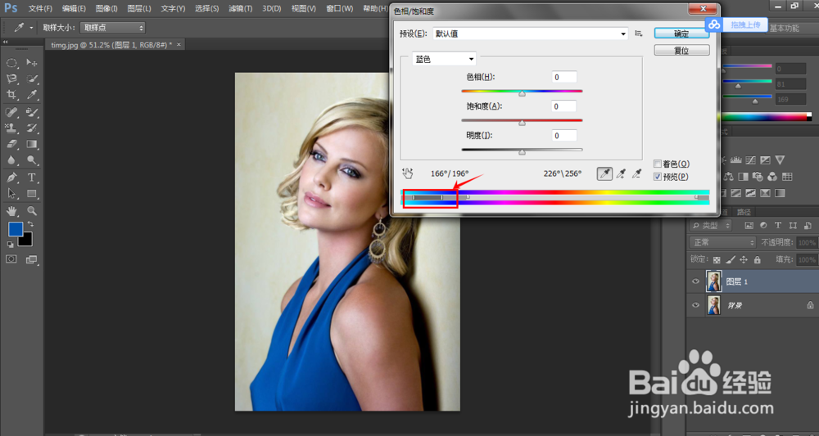Open the 类型 layer filter dropdown
819x436 pixels.
710,225
